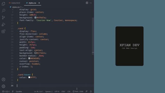Image resolution: width=165 pixels, height=93 pixels.
Task: Open color picker for #4f6d7a swatch
Action: (x=36, y=18)
